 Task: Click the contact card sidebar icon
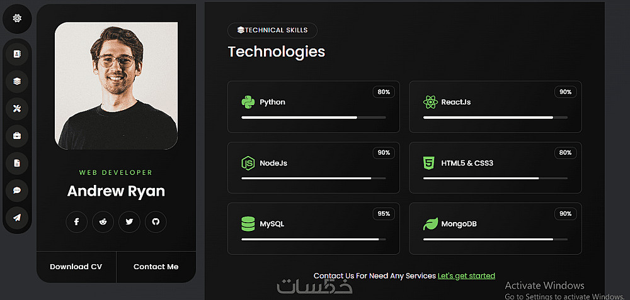click(17, 54)
